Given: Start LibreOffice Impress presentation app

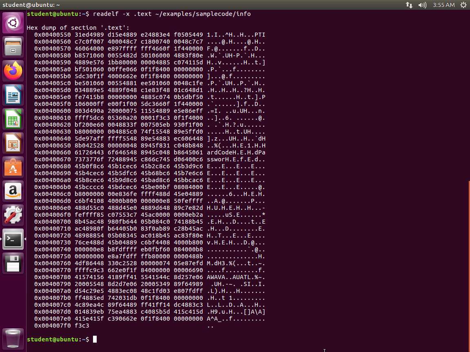Looking at the screenshot, I should pyautogui.click(x=13, y=143).
